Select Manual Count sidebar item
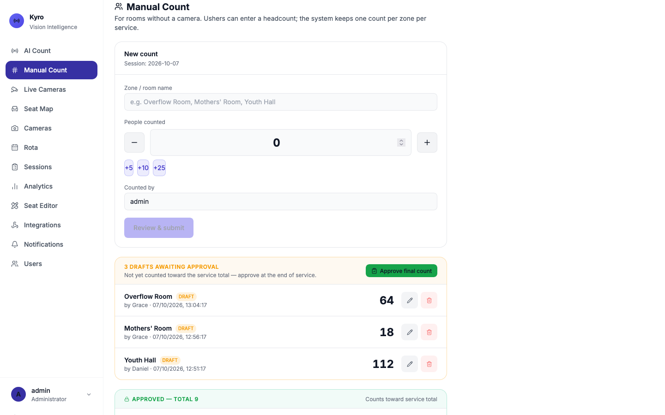665x415 pixels. click(x=51, y=70)
